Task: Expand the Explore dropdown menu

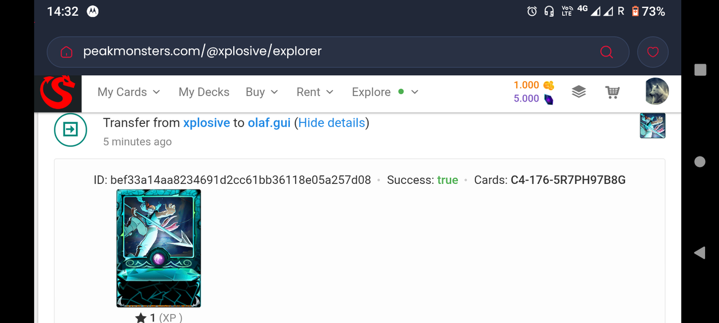Action: point(385,92)
